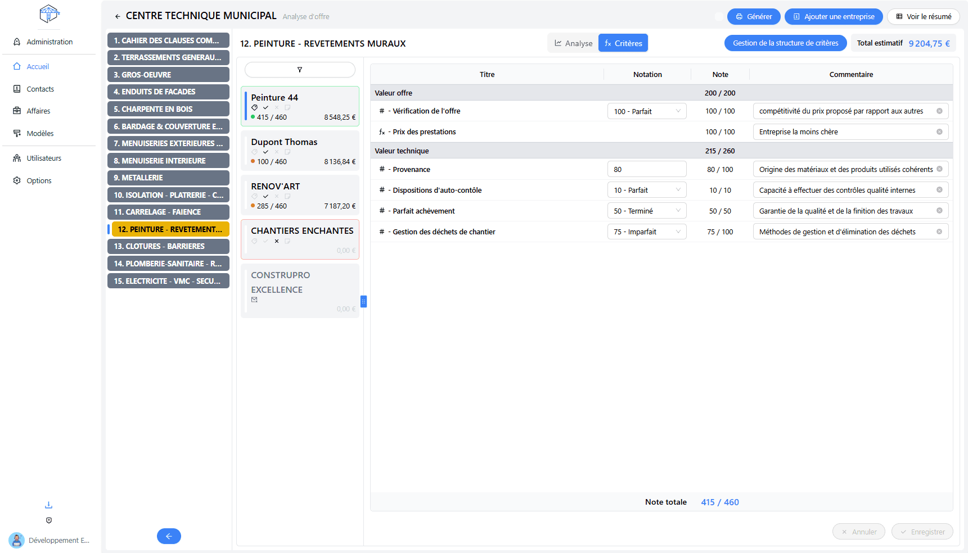The image size is (968, 553).
Task: Clear the Provenance comment with its clear icon
Action: click(939, 169)
